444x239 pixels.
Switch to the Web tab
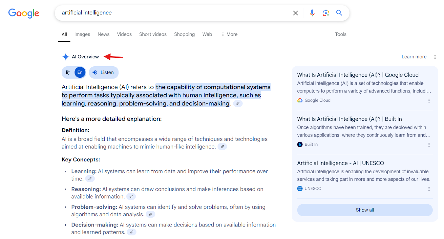[x=207, y=34]
